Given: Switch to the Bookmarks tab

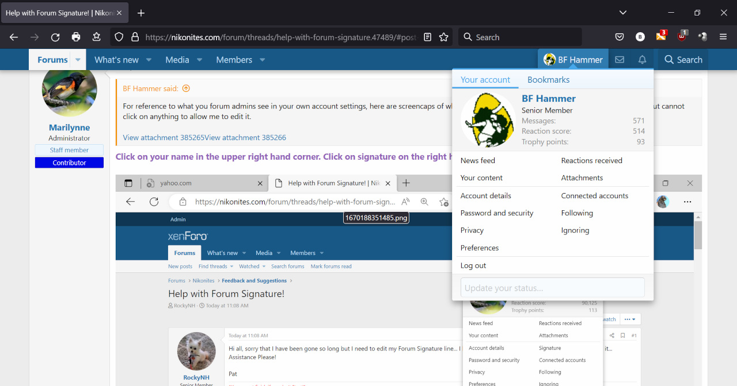Looking at the screenshot, I should (548, 80).
